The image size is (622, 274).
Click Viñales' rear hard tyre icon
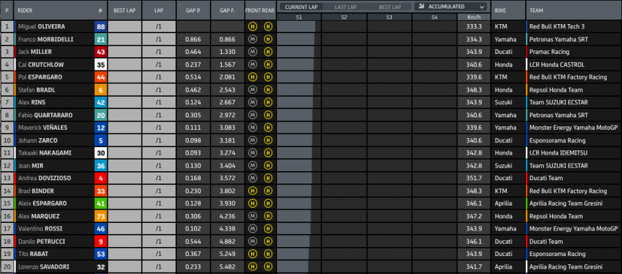pyautogui.click(x=267, y=128)
